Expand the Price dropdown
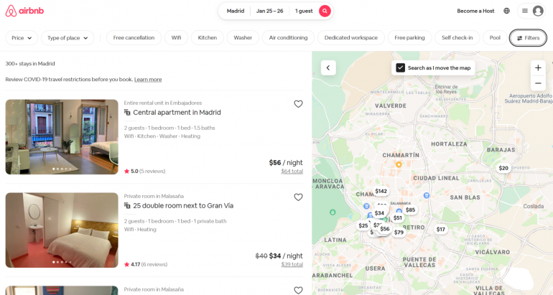The image size is (553, 295). (x=22, y=38)
